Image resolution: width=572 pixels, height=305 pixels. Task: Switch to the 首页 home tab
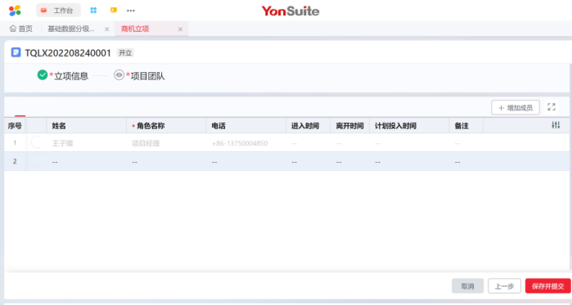pos(21,29)
